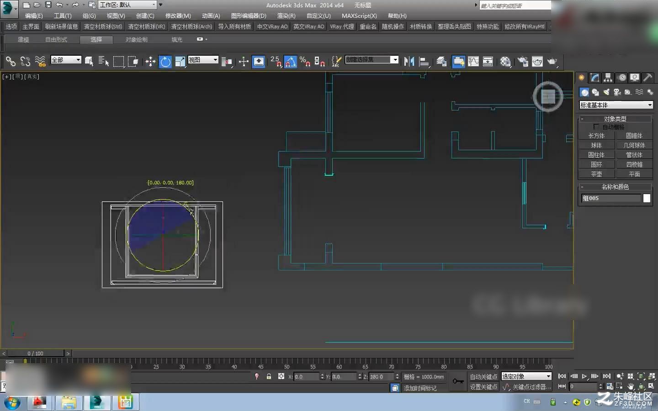
Task: Click the Render Production teapot icon
Action: (552, 61)
